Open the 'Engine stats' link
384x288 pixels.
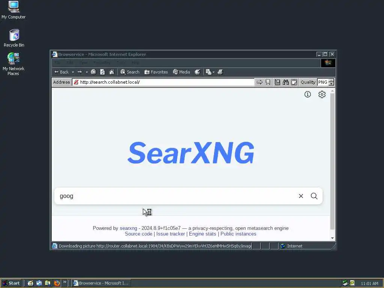[202, 234]
